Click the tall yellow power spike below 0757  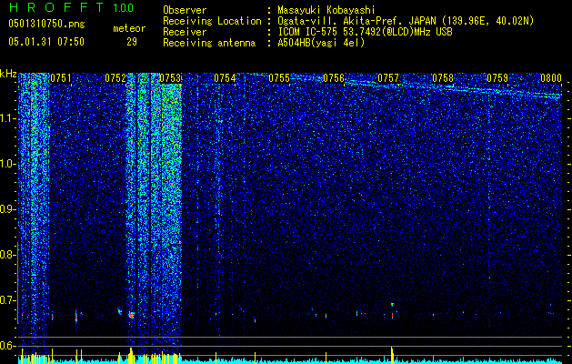392,355
